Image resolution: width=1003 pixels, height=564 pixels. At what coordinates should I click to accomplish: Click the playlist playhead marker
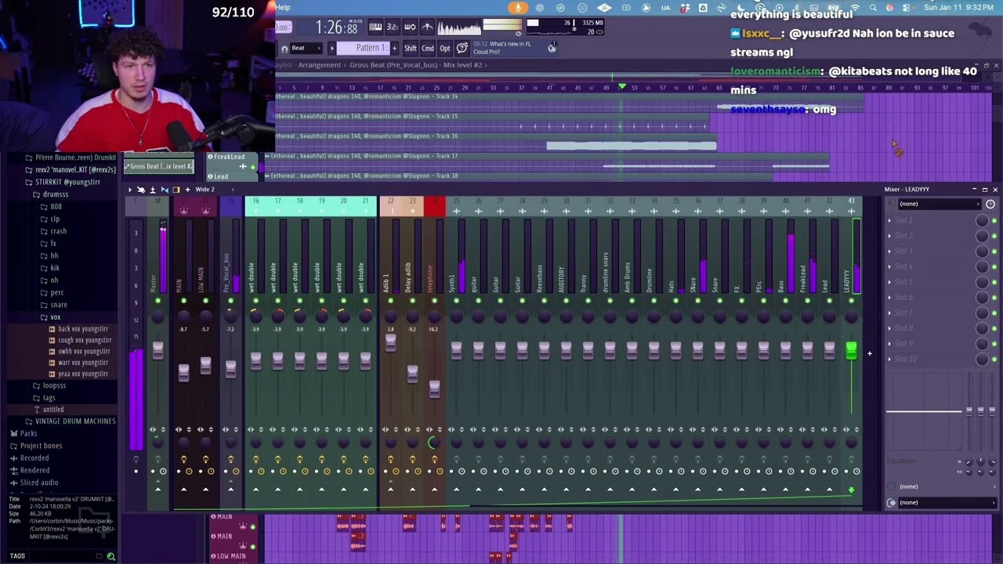[622, 86]
